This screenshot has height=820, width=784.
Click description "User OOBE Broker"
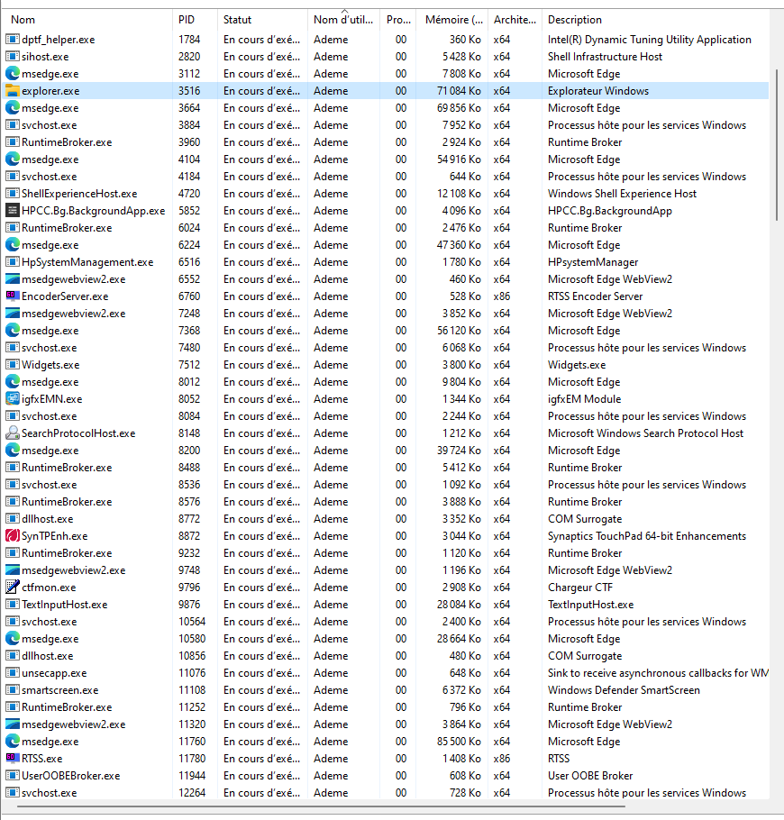coord(590,776)
